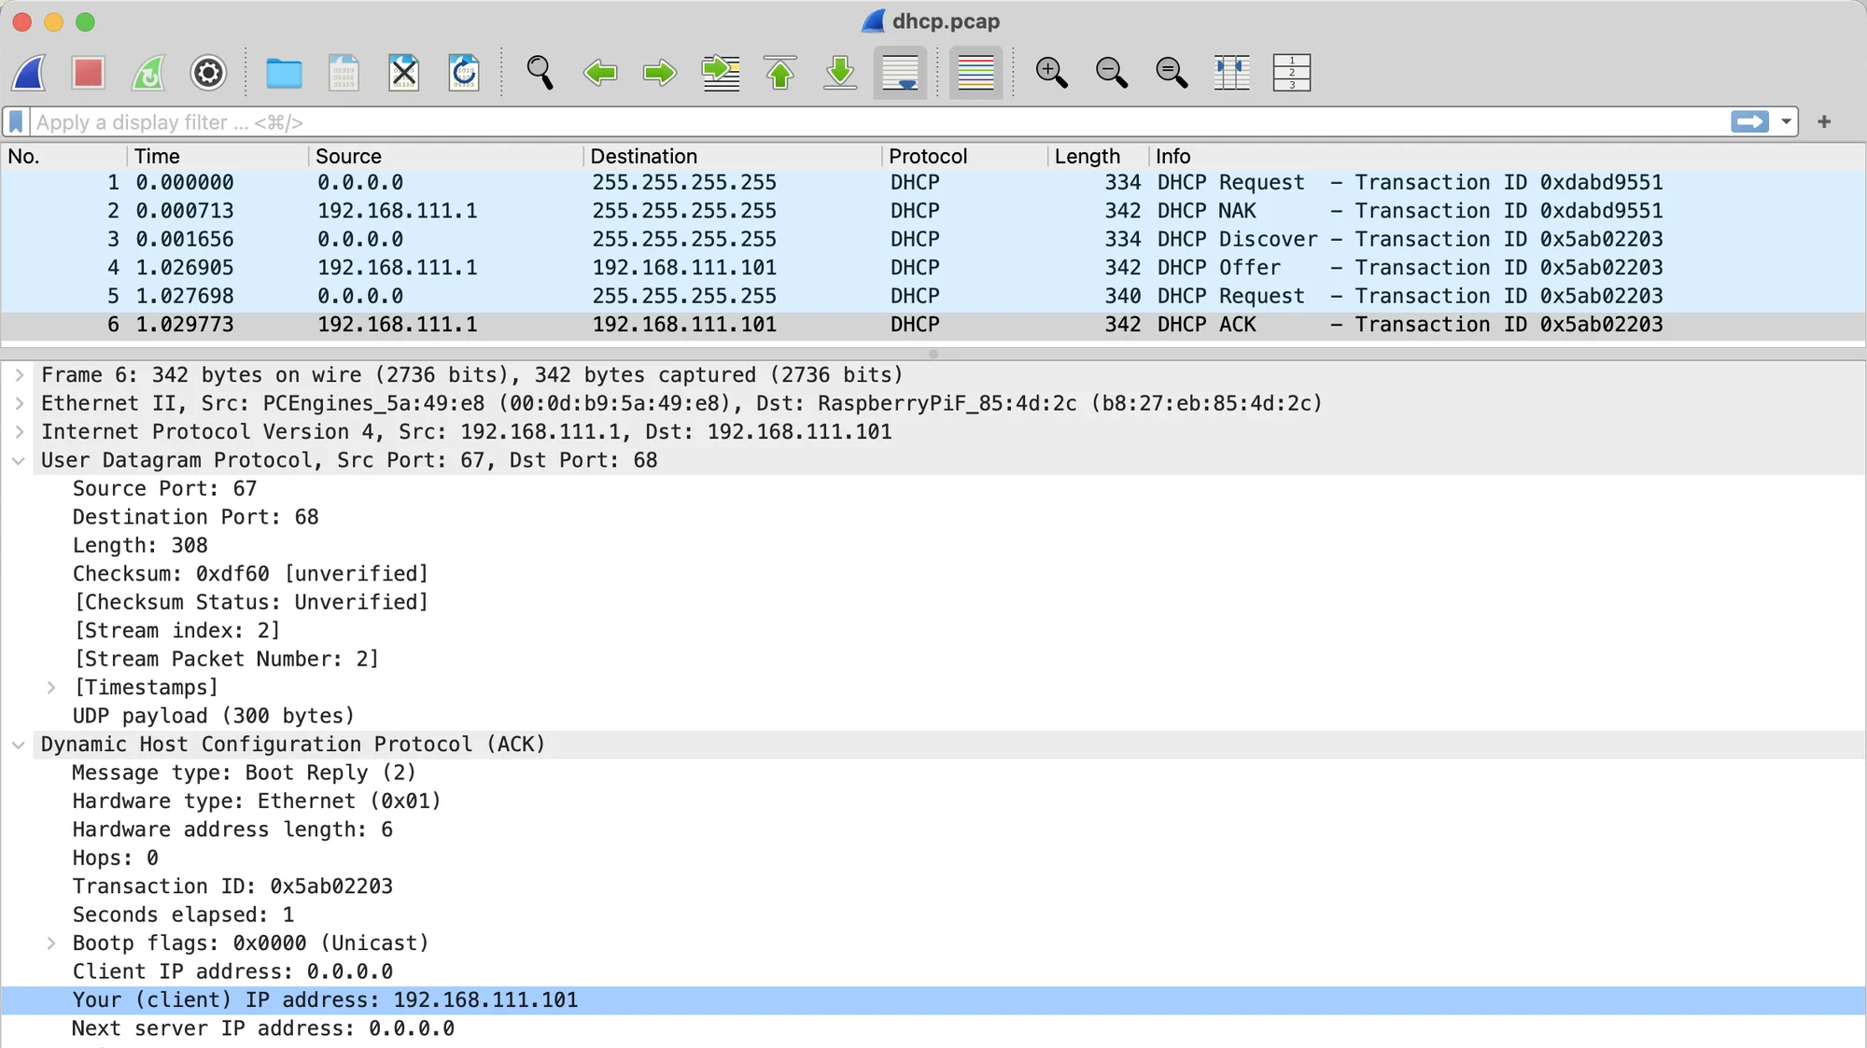The height and width of the screenshot is (1048, 1867).
Task: Select Hops: 0 field
Action: [115, 859]
